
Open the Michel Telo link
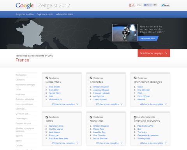coord(99,129)
